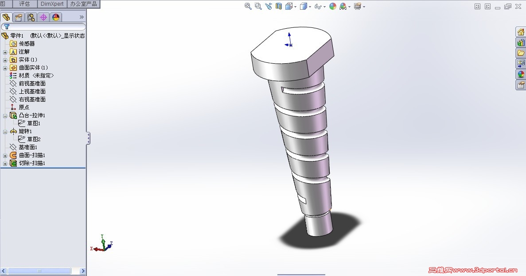This screenshot has width=526, height=276.
Task: Select the Zoom to Area tool
Action: click(x=258, y=6)
